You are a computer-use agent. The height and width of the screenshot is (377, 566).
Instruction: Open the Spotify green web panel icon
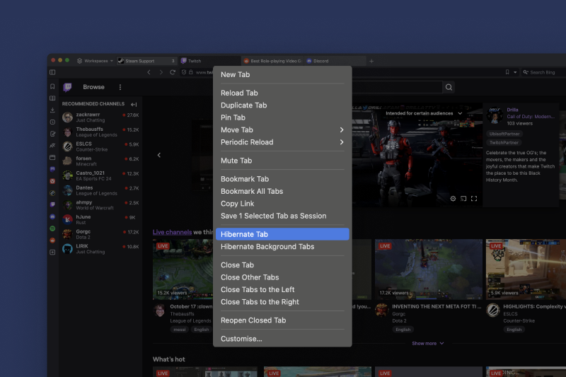point(52,228)
